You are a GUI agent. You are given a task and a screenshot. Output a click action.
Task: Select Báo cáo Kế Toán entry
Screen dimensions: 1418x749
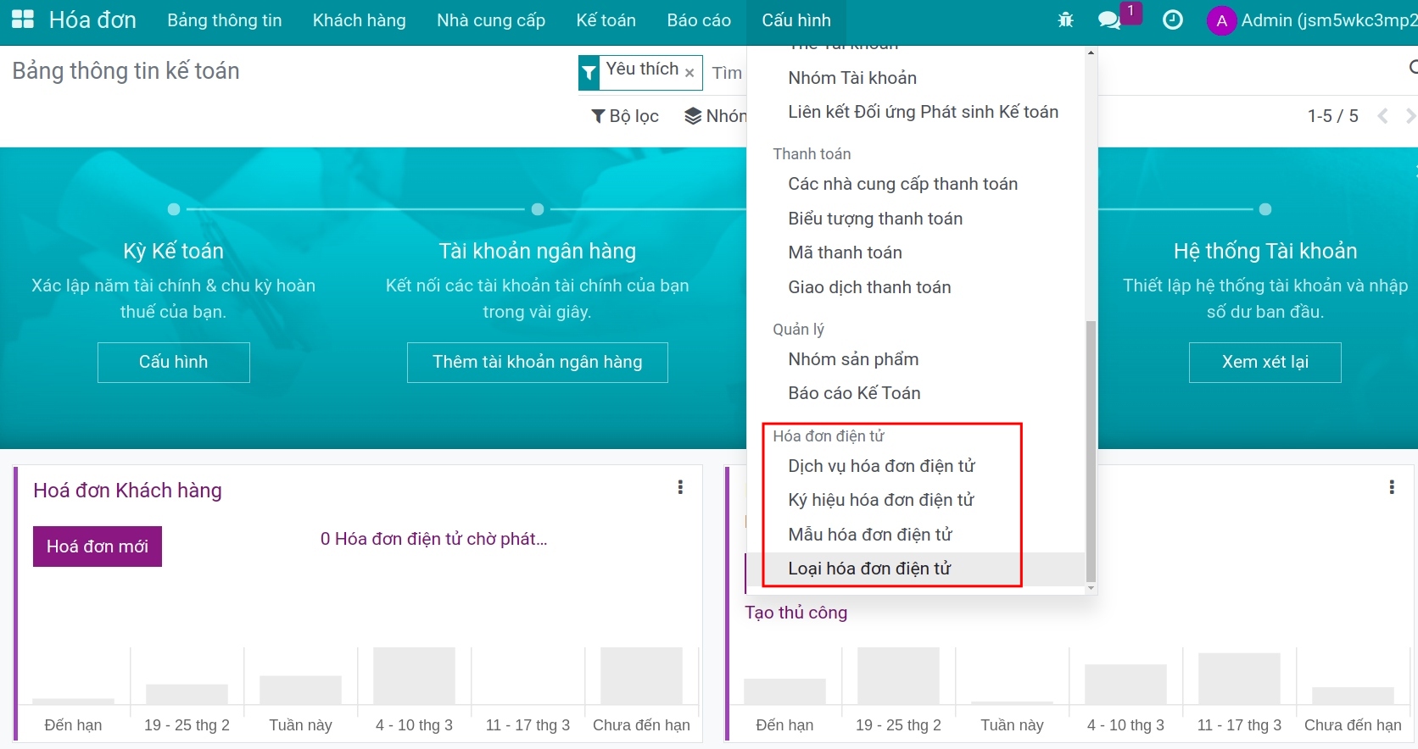point(916,393)
